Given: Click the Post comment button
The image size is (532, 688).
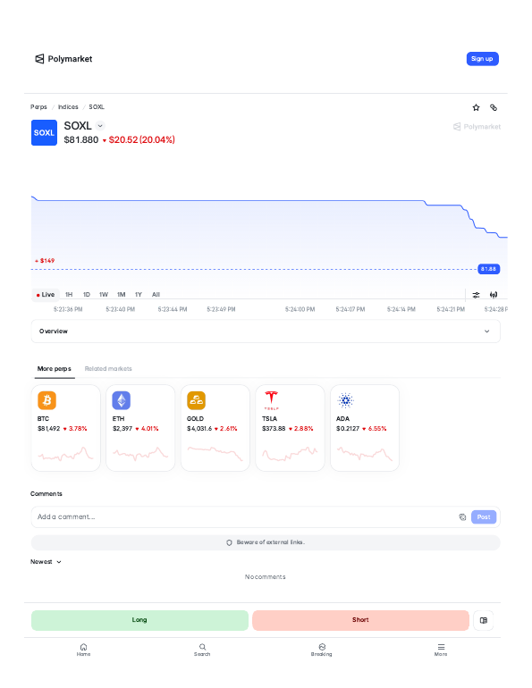Looking at the screenshot, I should (484, 516).
